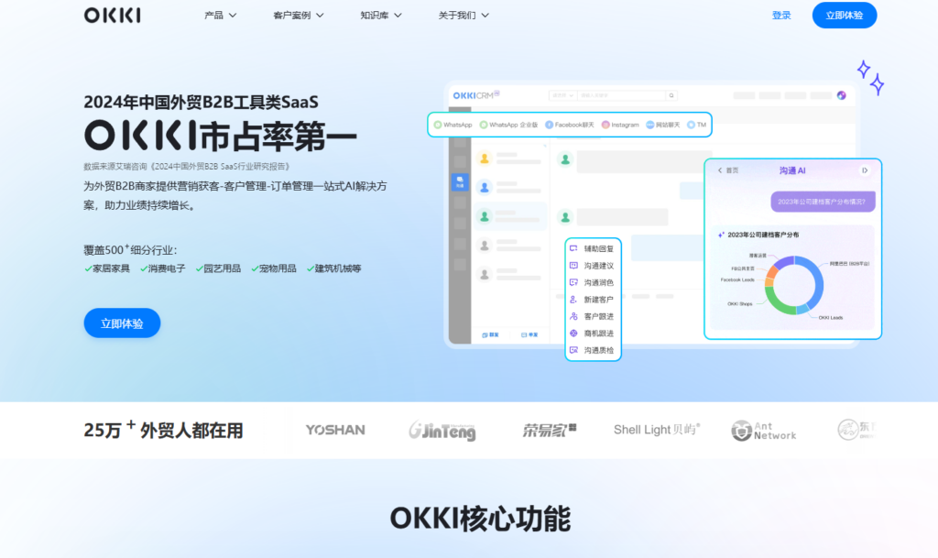Toggle the 家居家具 industry checkmark
938x558 pixels.
click(x=89, y=269)
